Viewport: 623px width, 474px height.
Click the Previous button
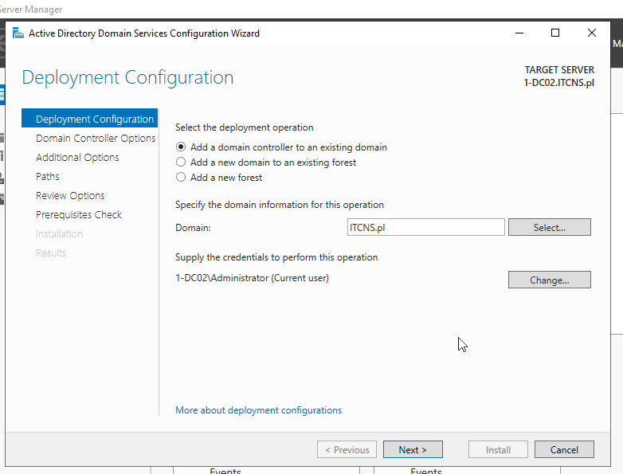click(x=347, y=450)
